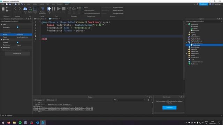
Task: Click the Run a command bar
Action: coord(111,115)
